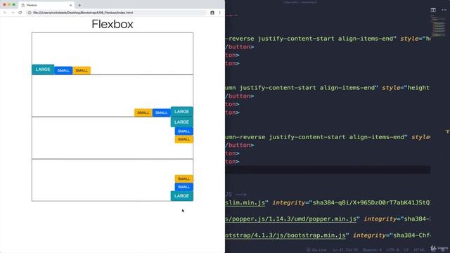Go back in the browser

5,13
